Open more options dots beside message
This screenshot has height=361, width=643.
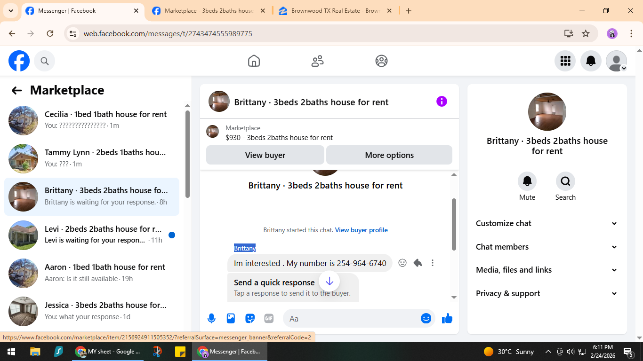pyautogui.click(x=433, y=263)
